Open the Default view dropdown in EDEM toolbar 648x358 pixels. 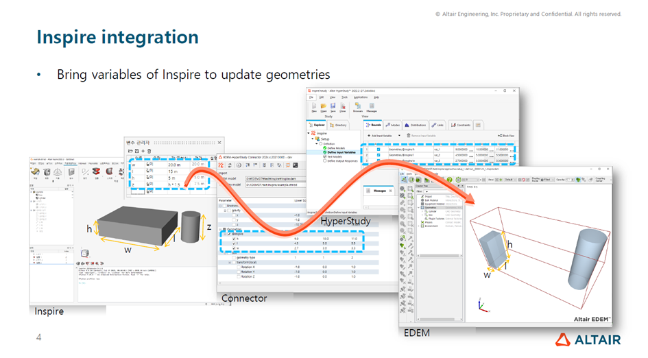(510, 180)
